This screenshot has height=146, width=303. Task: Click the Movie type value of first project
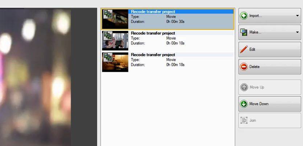coord(171,17)
